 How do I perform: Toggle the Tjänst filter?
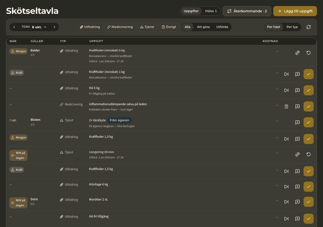(147, 27)
